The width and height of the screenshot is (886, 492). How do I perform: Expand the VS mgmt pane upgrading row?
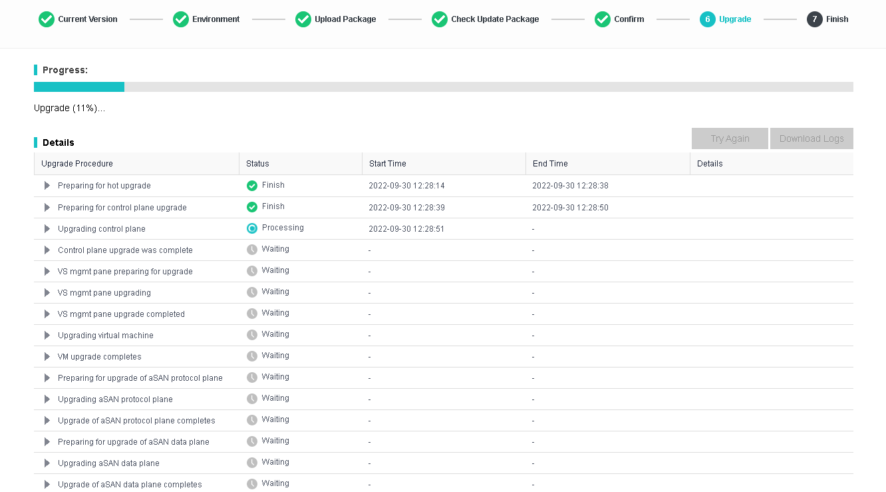[x=47, y=292]
